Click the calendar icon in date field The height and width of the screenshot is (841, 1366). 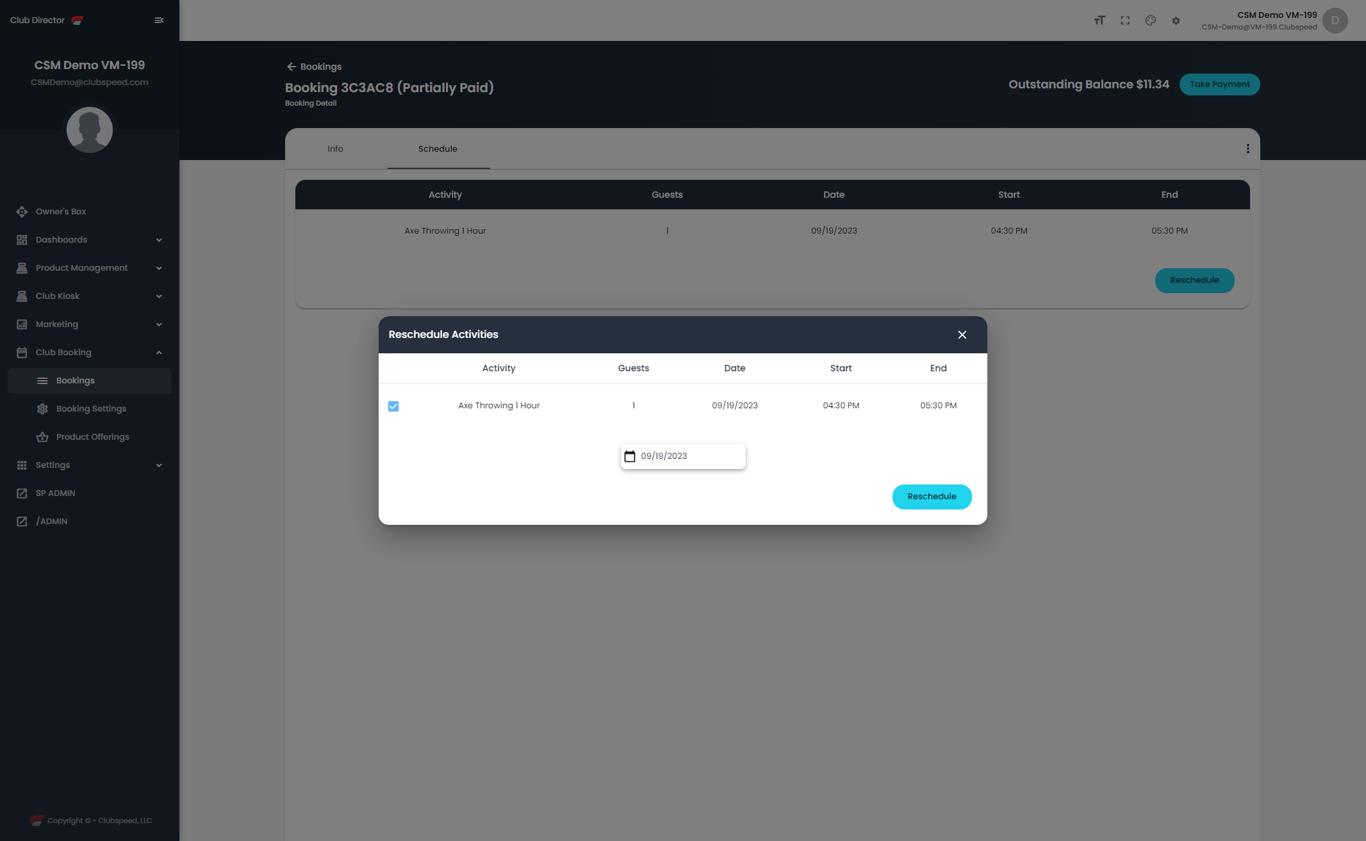point(630,456)
